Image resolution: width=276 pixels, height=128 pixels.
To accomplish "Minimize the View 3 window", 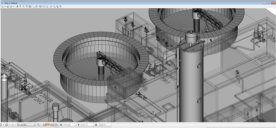I will [264, 3].
